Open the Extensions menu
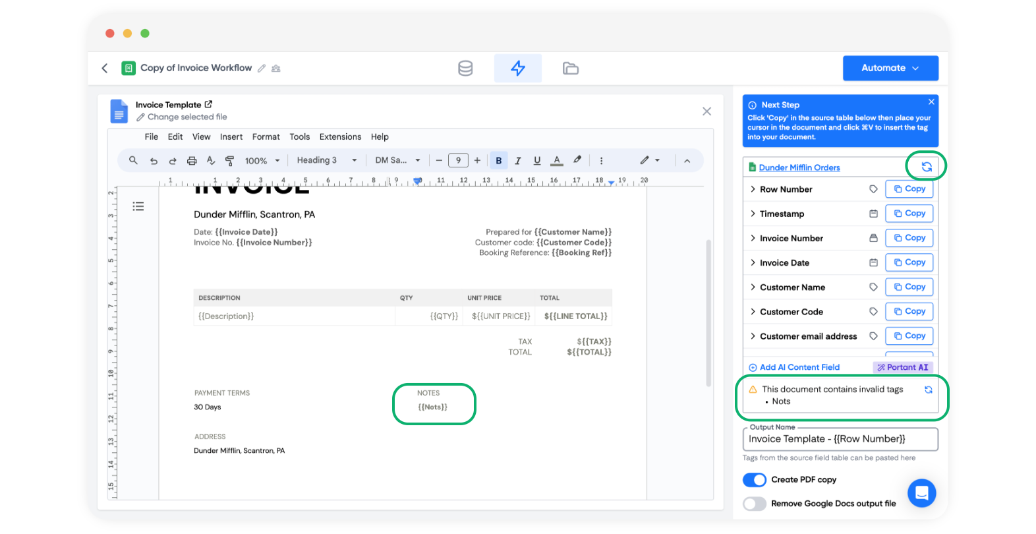The height and width of the screenshot is (534, 1036). tap(340, 137)
